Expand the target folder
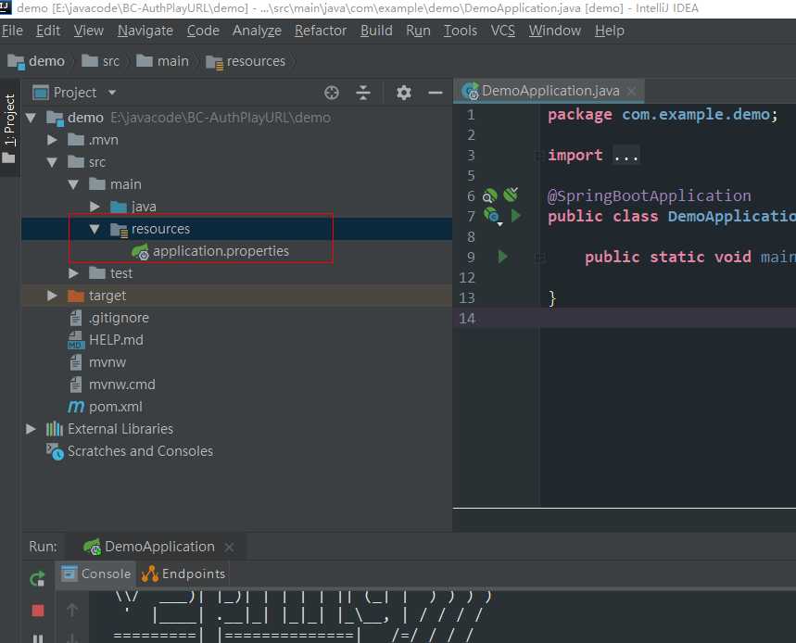Screen dimensions: 796x643 (x=52, y=296)
